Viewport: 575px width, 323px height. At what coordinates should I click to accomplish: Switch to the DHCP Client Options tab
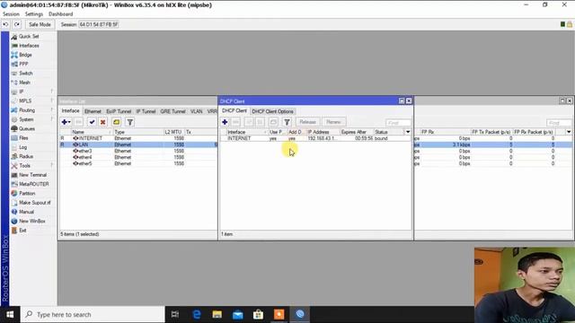[x=272, y=111]
